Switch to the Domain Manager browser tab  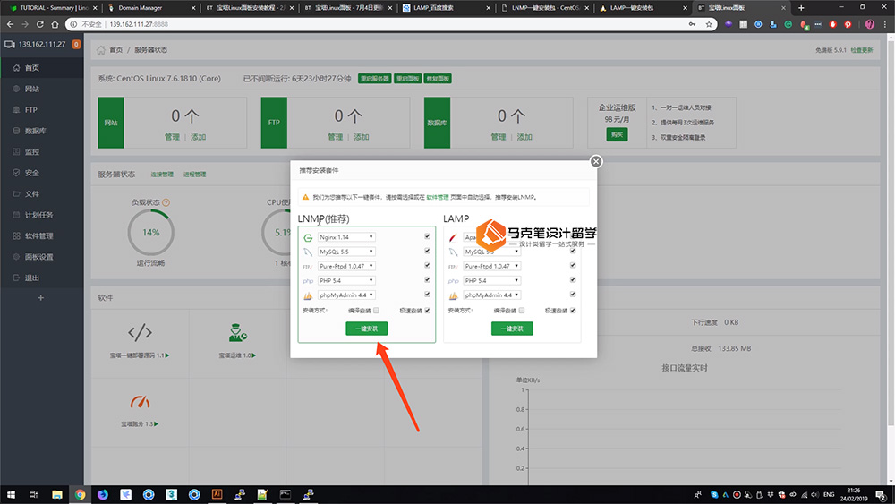click(149, 8)
